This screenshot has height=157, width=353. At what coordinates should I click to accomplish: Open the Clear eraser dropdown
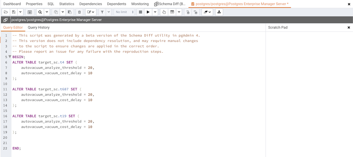pyautogui.click(x=207, y=12)
